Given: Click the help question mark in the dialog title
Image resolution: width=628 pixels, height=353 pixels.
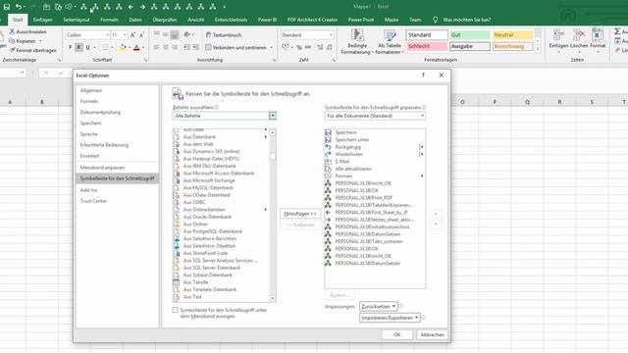Looking at the screenshot, I should [423, 76].
